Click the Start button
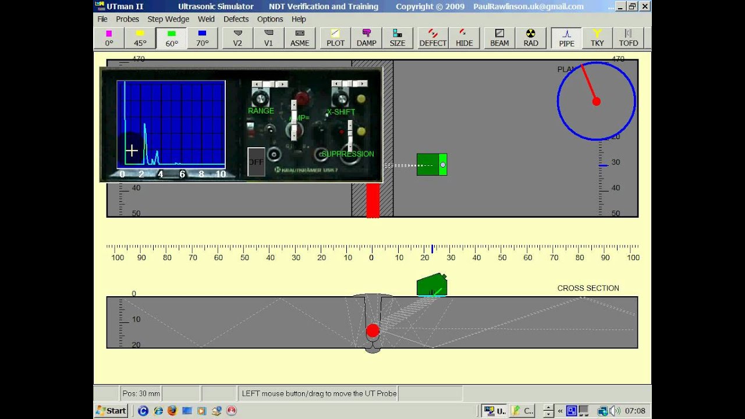The height and width of the screenshot is (419, 745). 111,410
